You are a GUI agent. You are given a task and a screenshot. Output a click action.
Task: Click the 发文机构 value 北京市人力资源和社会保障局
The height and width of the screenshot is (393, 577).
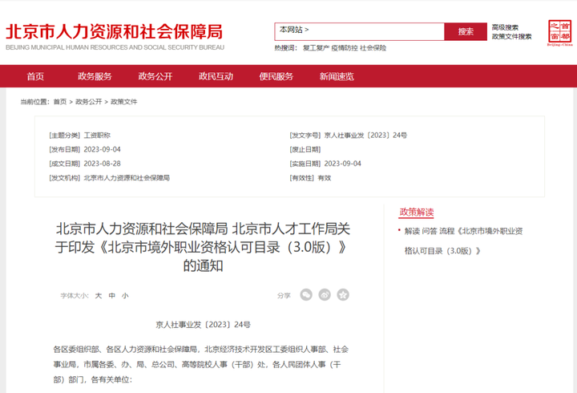click(x=127, y=178)
